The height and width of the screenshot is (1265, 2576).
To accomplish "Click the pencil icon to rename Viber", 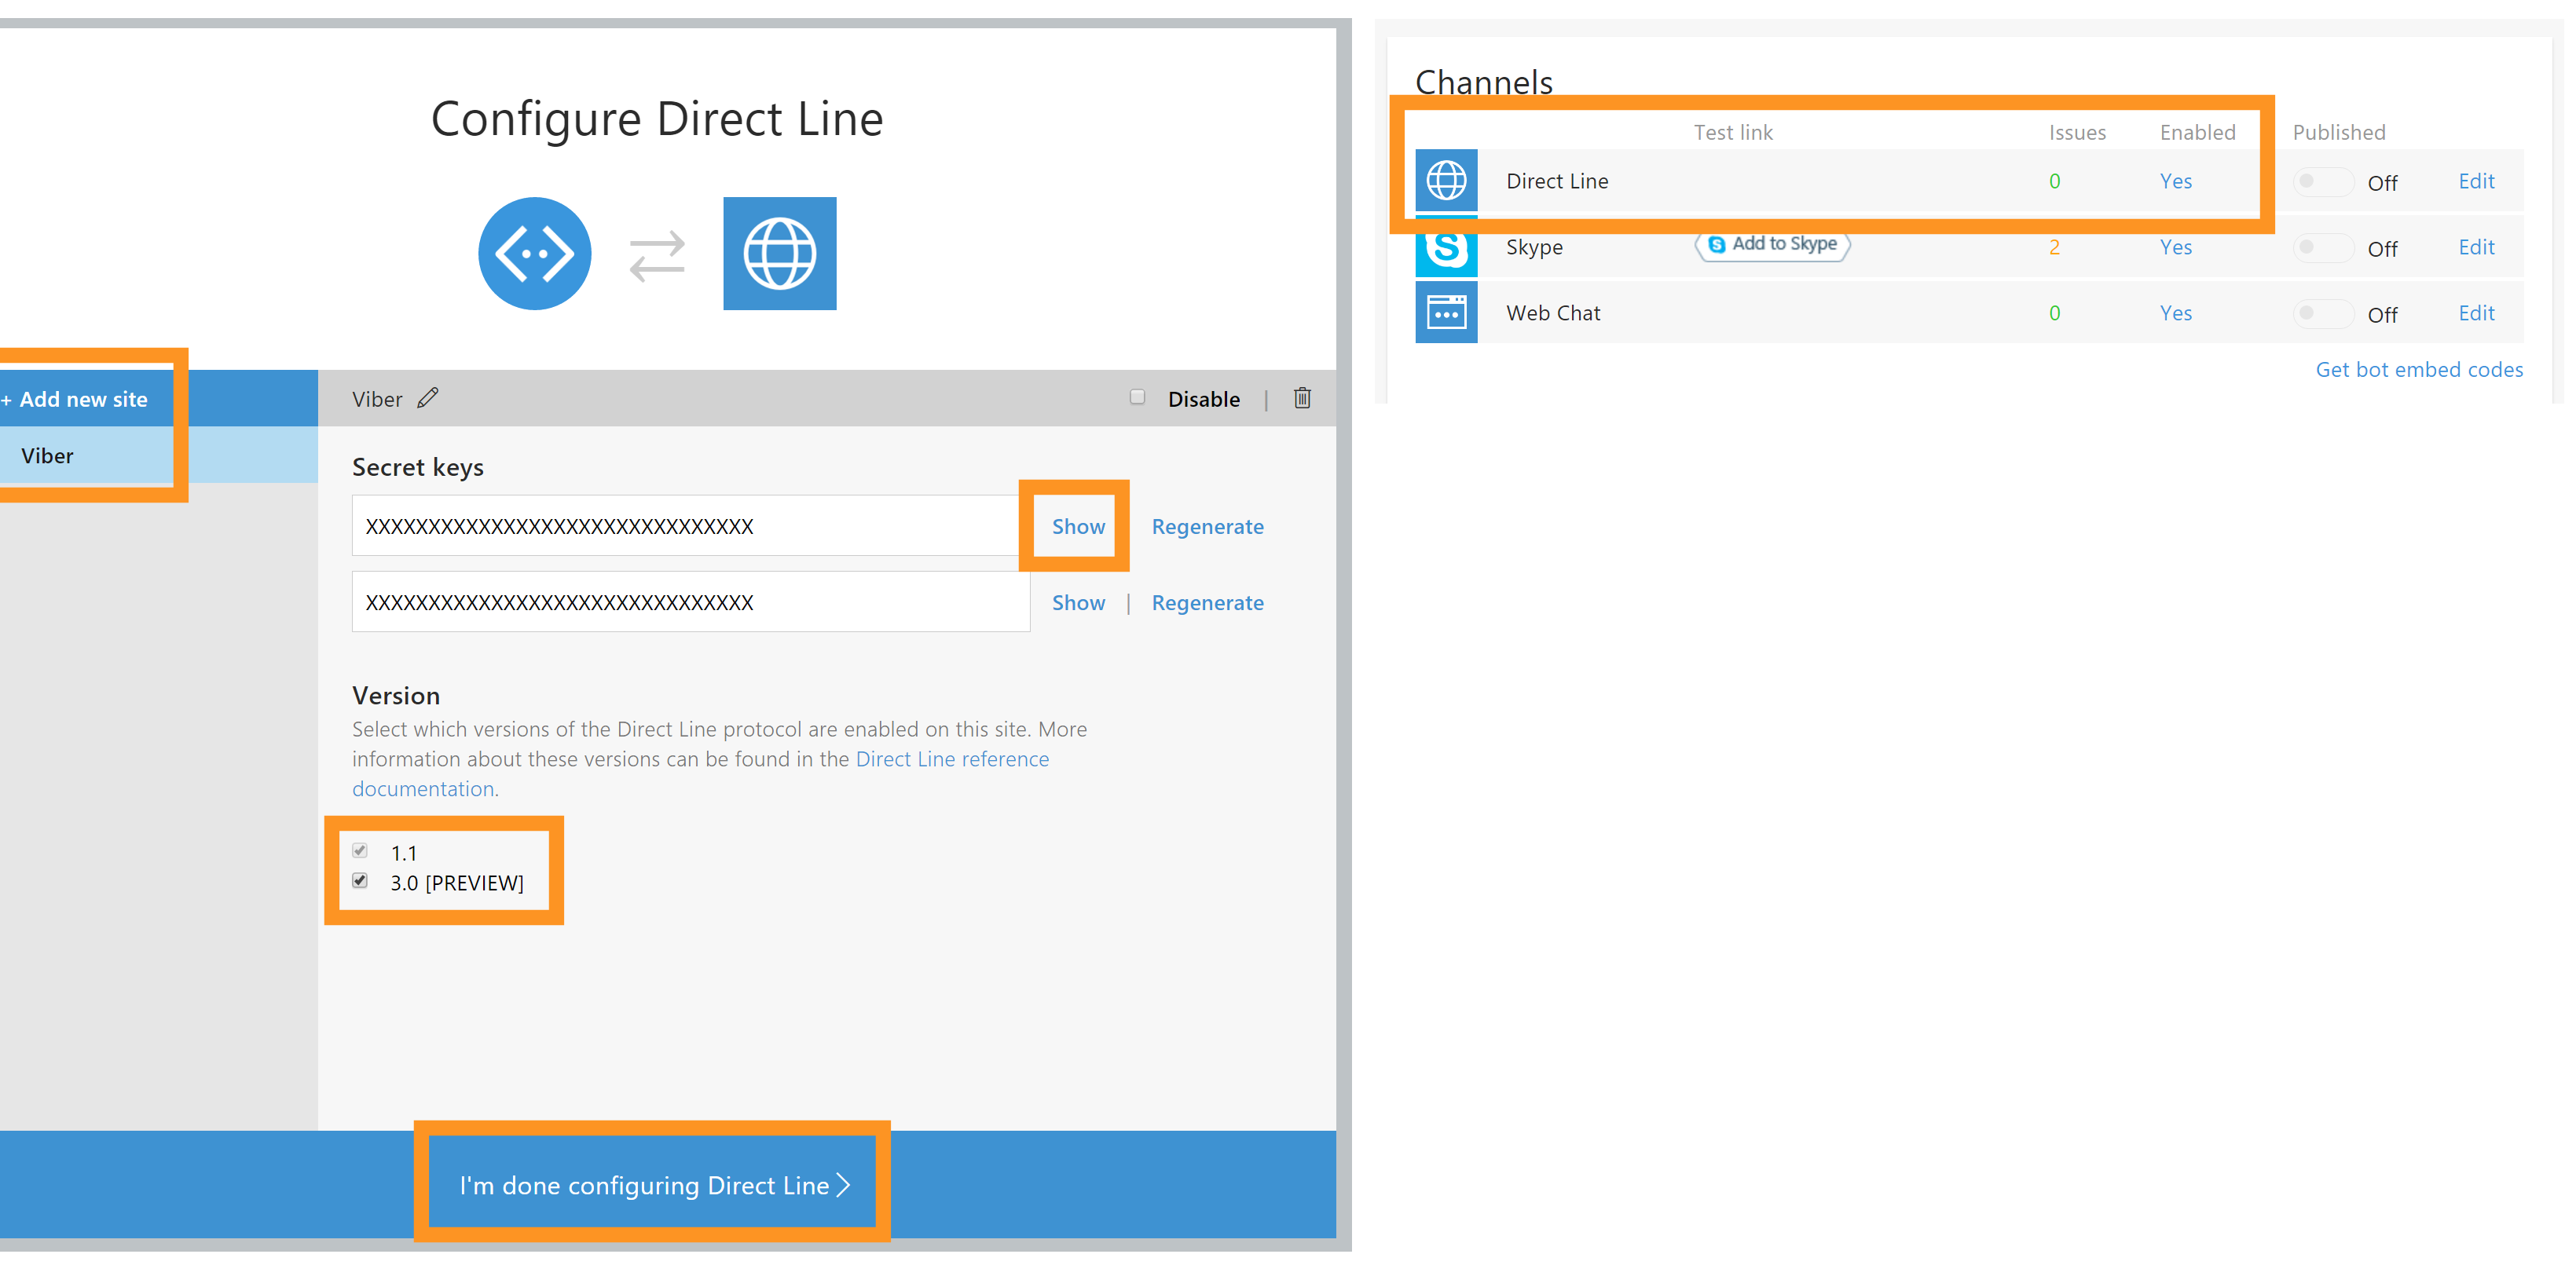I will pyautogui.click(x=428, y=397).
